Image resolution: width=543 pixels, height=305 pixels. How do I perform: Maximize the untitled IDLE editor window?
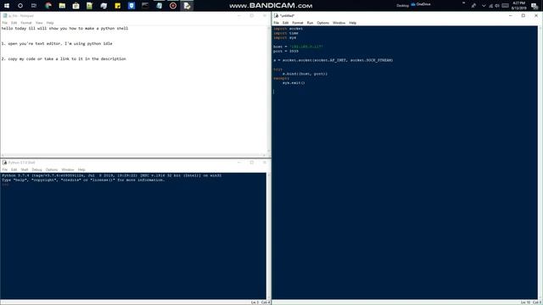[x=523, y=15]
